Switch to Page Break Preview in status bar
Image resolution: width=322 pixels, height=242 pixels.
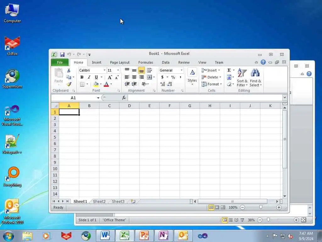click(223, 207)
